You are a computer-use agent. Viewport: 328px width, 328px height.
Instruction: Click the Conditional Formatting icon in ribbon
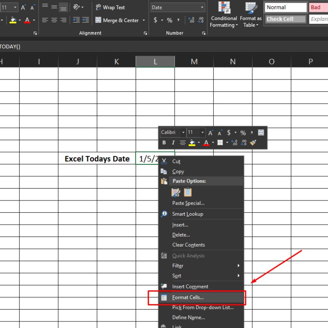(x=224, y=7)
